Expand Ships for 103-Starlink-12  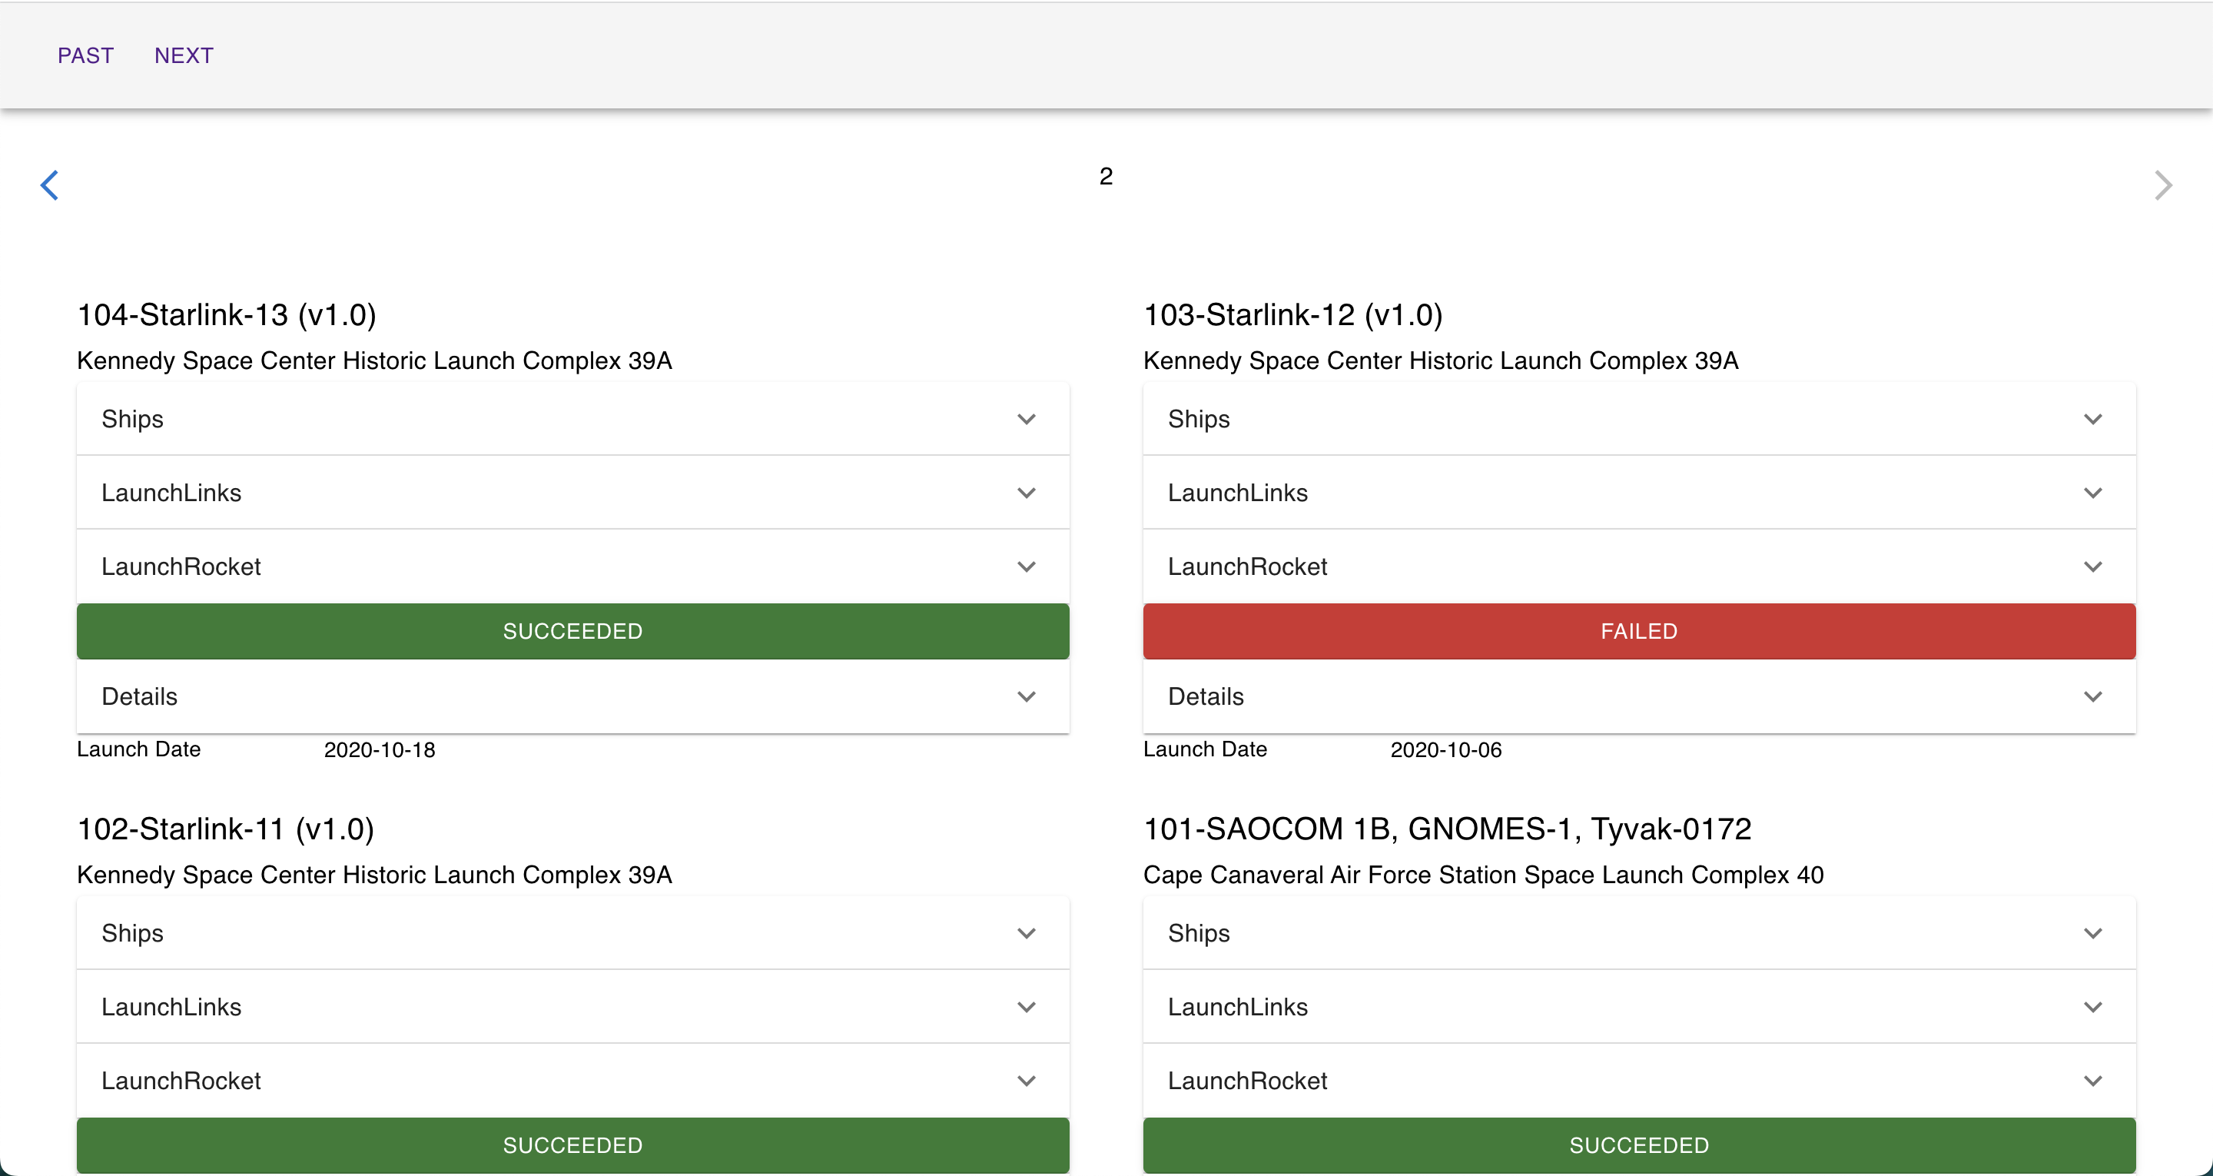click(x=1637, y=419)
